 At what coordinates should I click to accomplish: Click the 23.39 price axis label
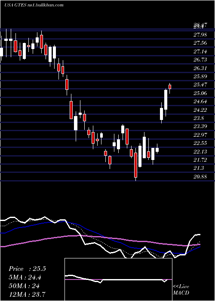pos(200,126)
